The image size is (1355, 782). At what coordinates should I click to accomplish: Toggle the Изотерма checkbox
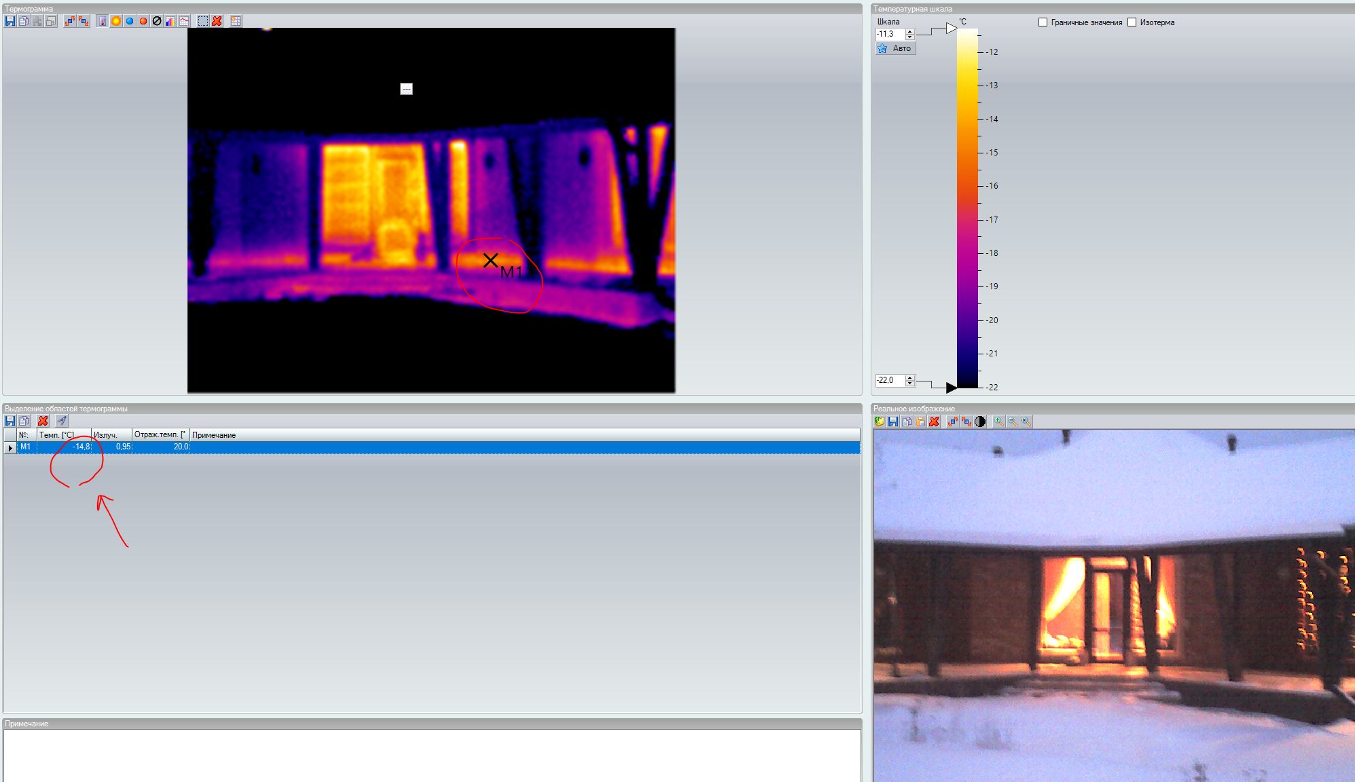point(1132,22)
